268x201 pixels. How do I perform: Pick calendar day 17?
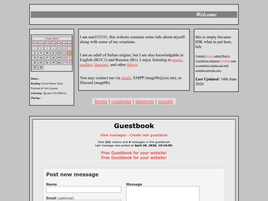(x=47, y=58)
